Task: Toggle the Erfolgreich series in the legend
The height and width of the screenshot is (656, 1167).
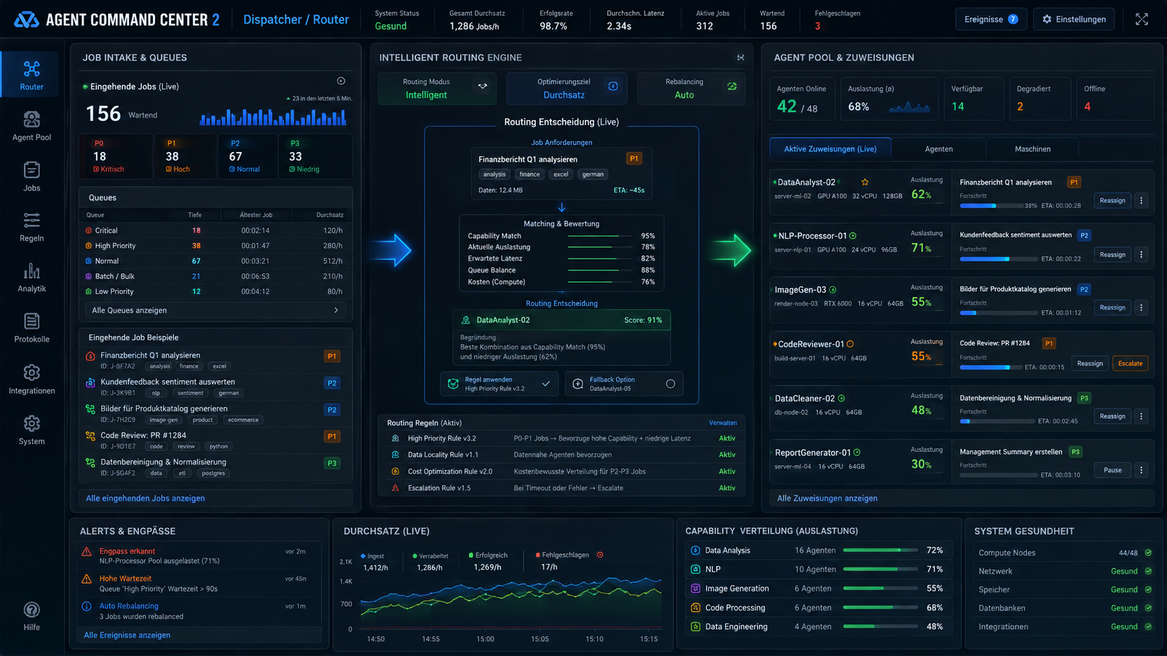Action: pyautogui.click(x=488, y=556)
